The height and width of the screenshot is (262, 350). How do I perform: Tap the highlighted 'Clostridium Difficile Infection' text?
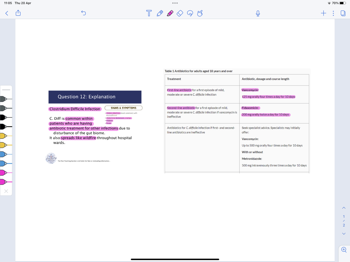click(x=75, y=109)
